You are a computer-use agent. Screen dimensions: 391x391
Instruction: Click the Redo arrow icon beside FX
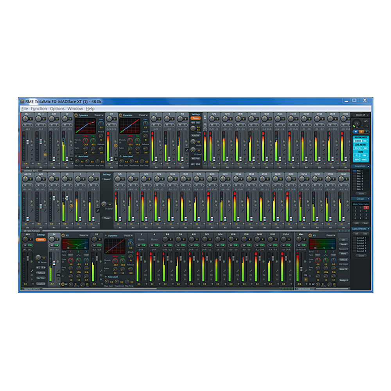[366, 126]
